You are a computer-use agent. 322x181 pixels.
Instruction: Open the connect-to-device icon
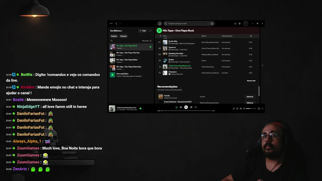(x=241, y=109)
